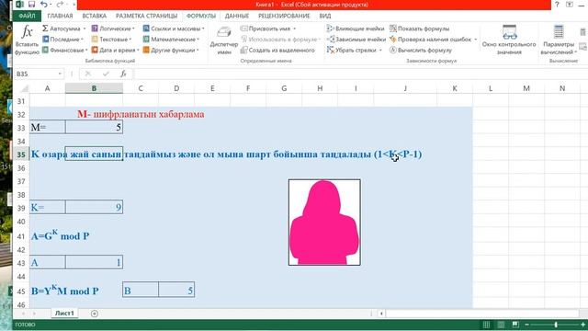Image resolution: width=588 pixels, height=331 pixels.
Task: Expand Remove Arrows dropdown arrow
Action: (380, 50)
